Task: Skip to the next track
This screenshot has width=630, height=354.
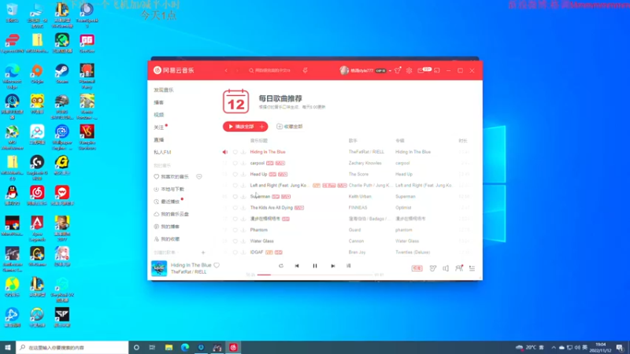Action: (332, 266)
